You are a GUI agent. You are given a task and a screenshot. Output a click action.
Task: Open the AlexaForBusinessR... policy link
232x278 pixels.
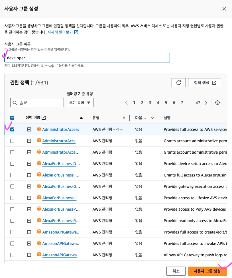click(x=61, y=221)
